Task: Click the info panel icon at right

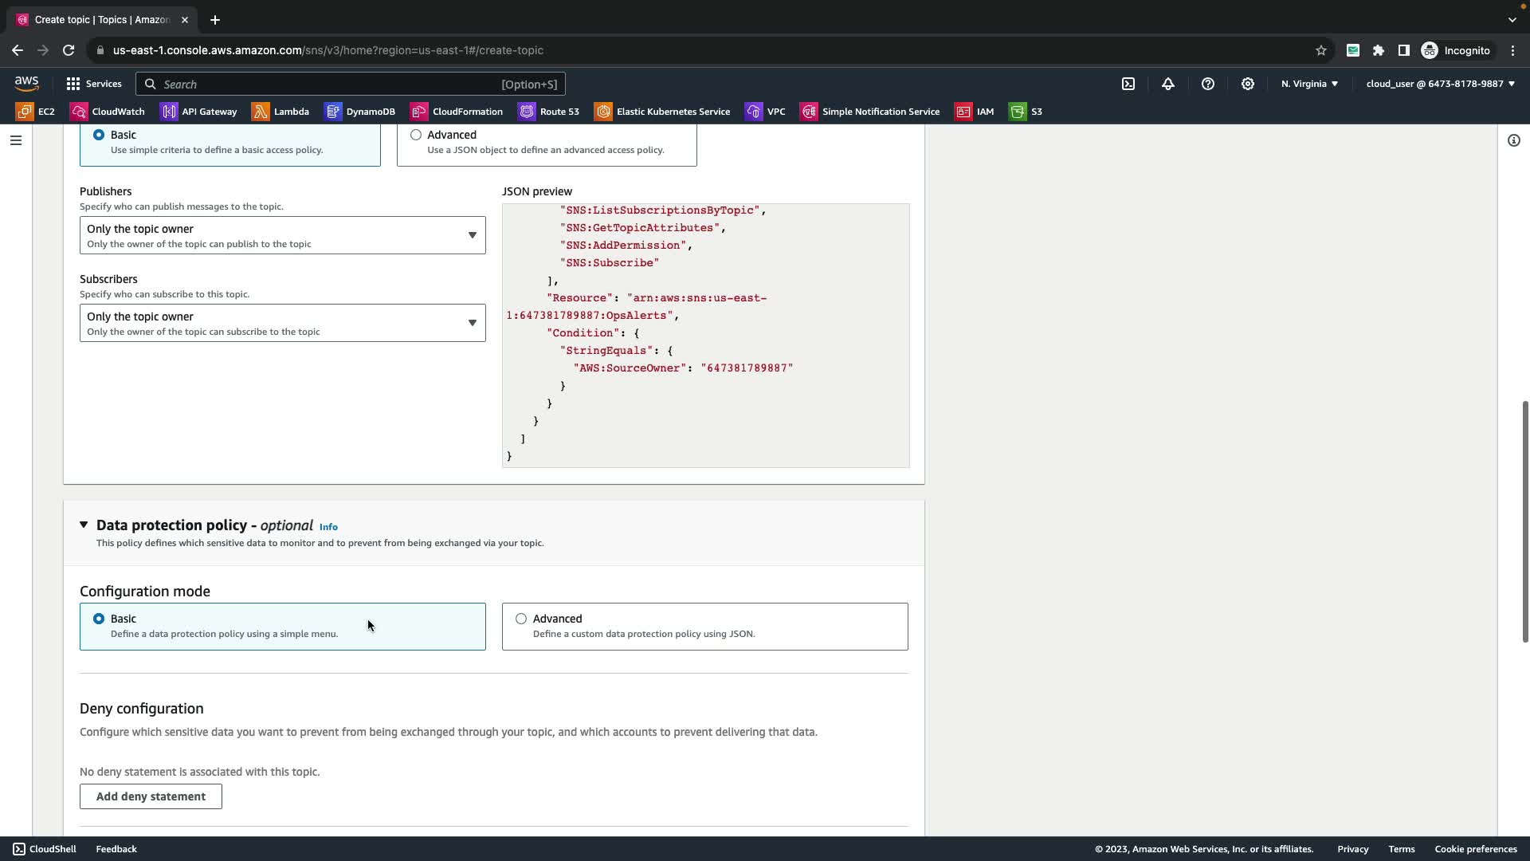Action: pyautogui.click(x=1513, y=140)
